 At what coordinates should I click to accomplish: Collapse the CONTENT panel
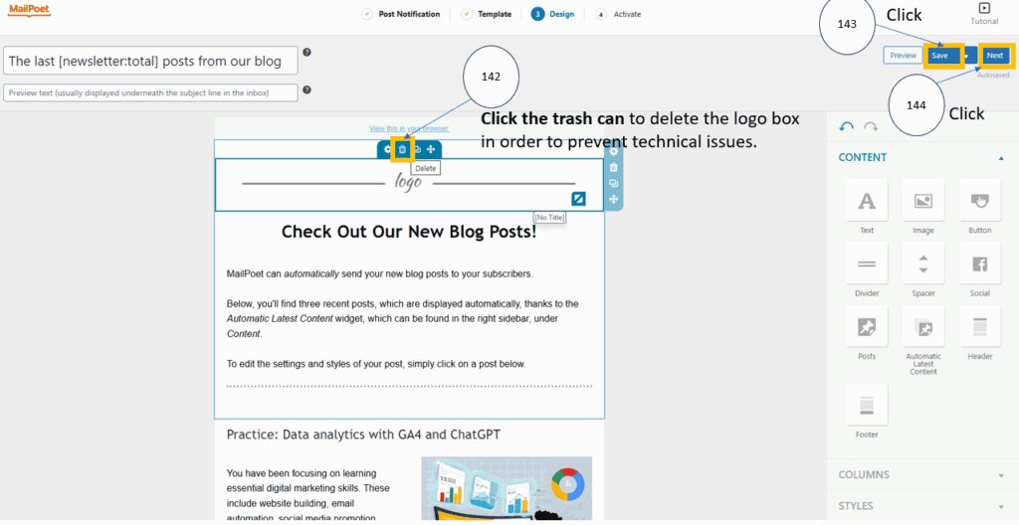click(x=1000, y=158)
